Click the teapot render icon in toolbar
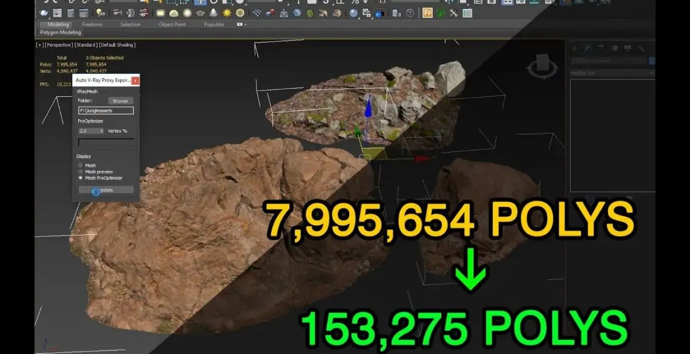Image resolution: width=690 pixels, height=354 pixels. point(45,13)
